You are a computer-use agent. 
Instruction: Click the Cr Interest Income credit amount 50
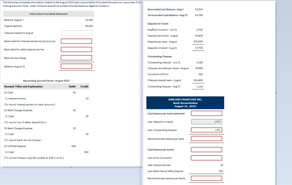coord(87,98)
